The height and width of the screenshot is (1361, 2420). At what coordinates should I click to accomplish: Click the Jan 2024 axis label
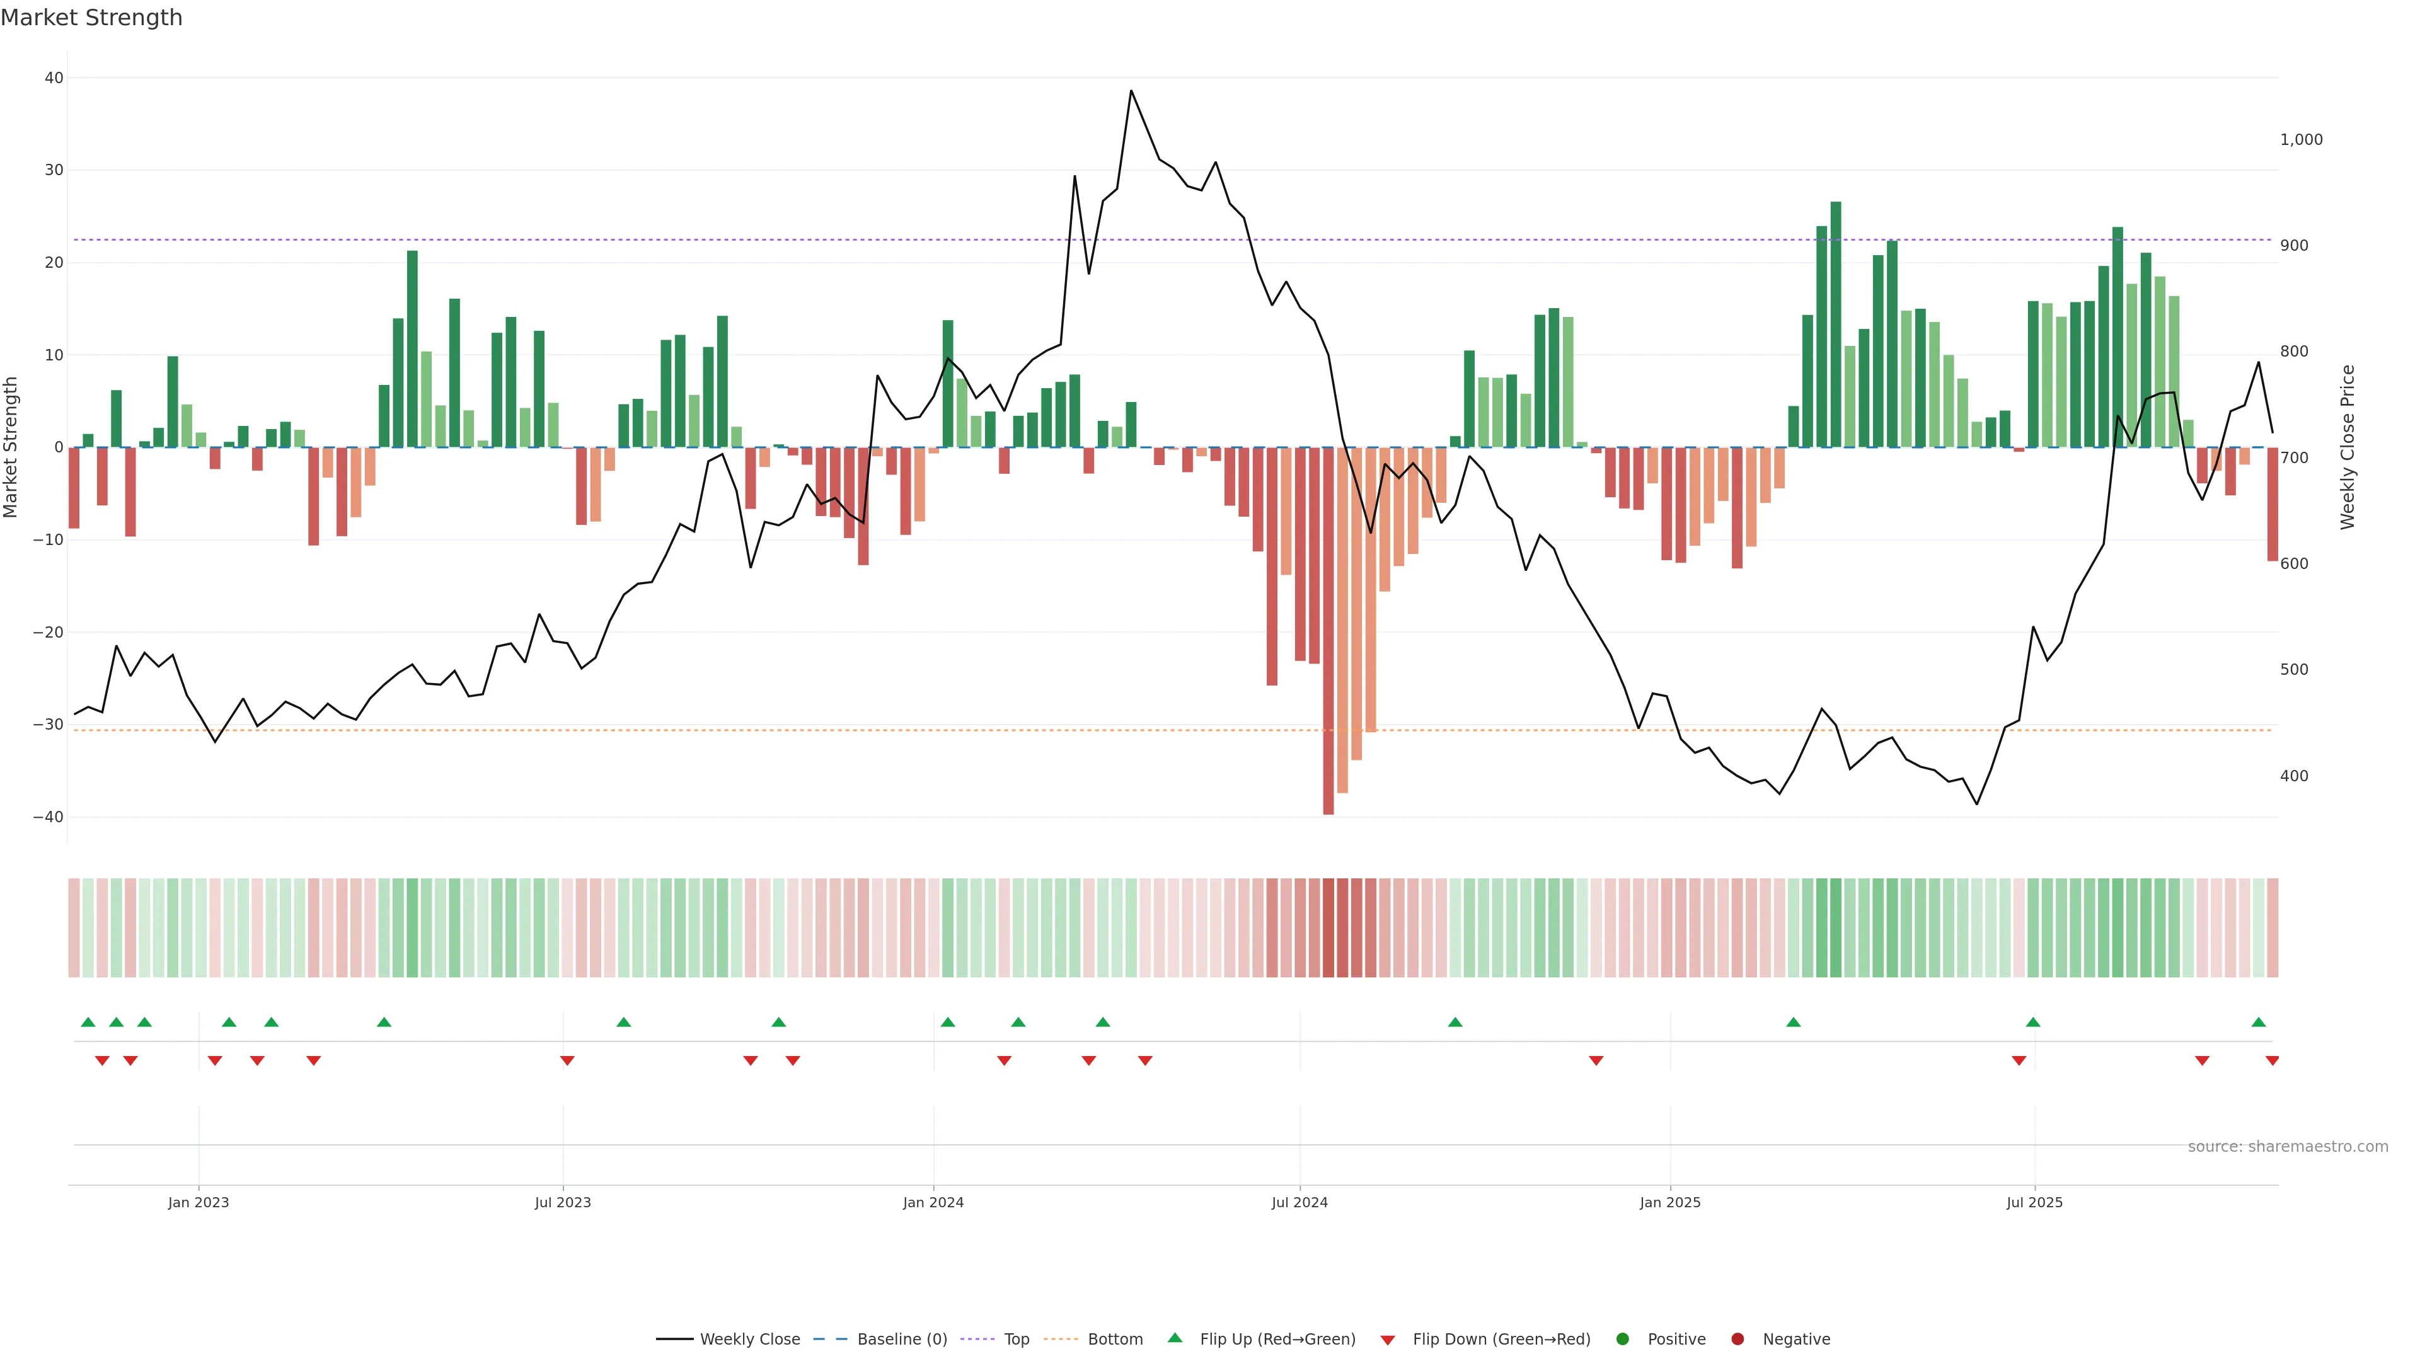(x=933, y=1202)
